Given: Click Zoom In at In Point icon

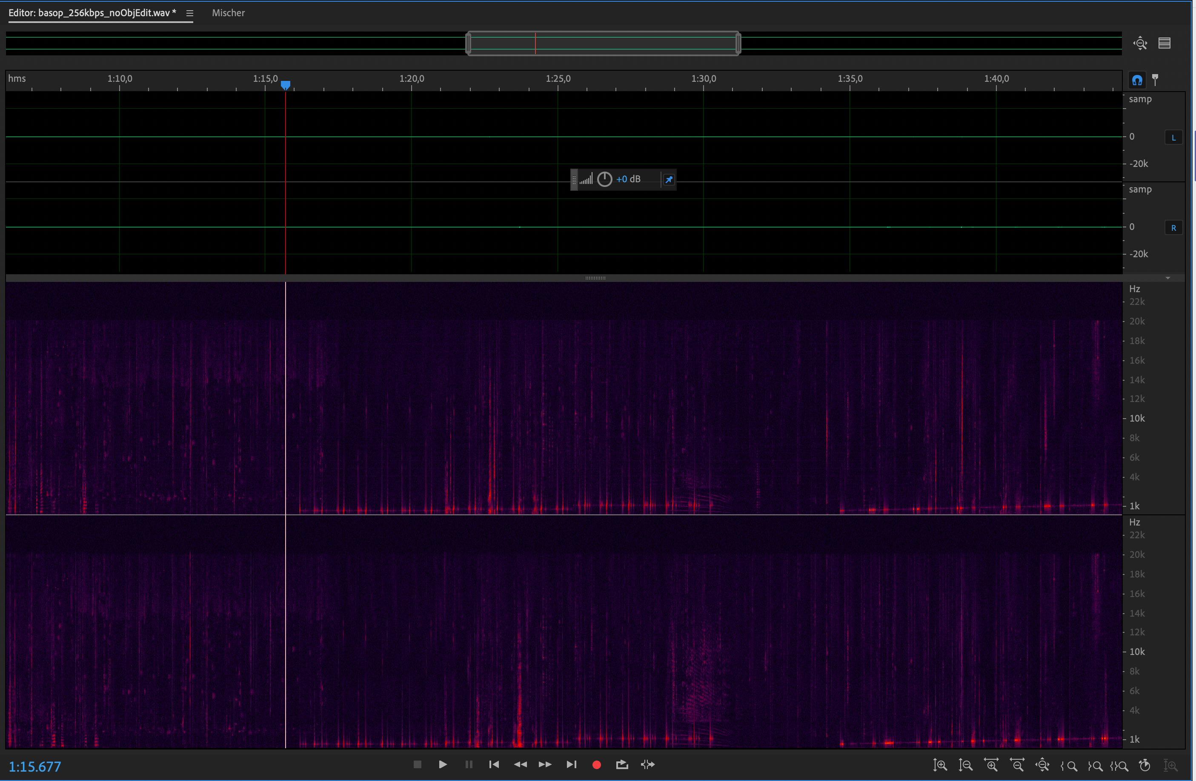Looking at the screenshot, I should (1069, 766).
